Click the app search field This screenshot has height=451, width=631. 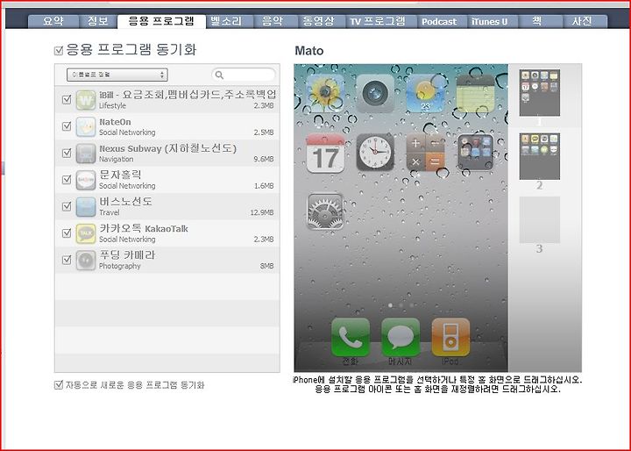pyautogui.click(x=244, y=75)
